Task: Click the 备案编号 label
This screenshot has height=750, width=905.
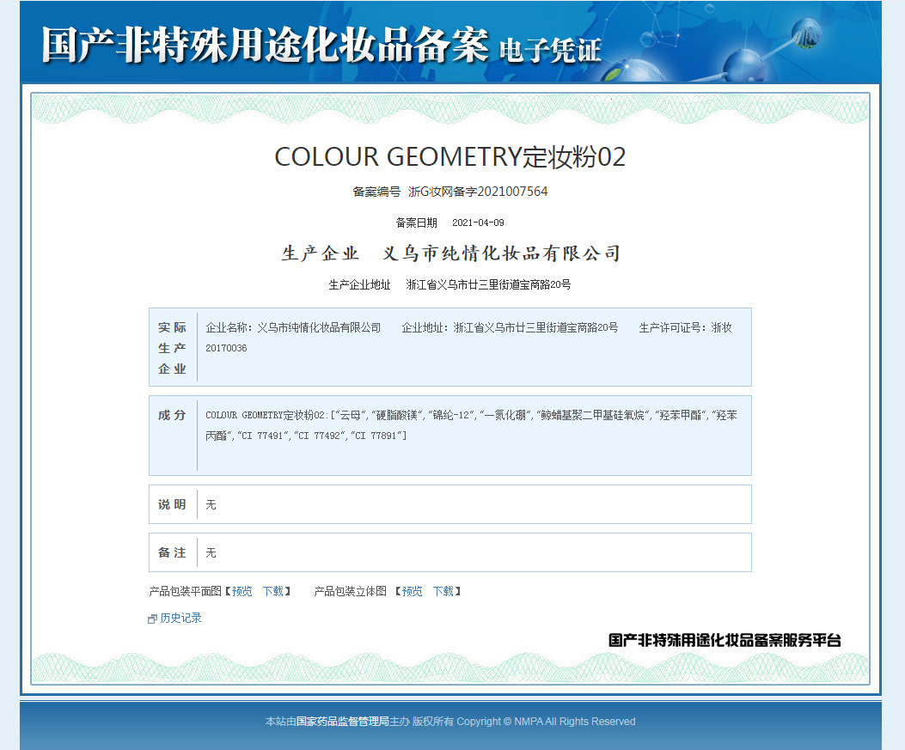Action: pos(376,192)
